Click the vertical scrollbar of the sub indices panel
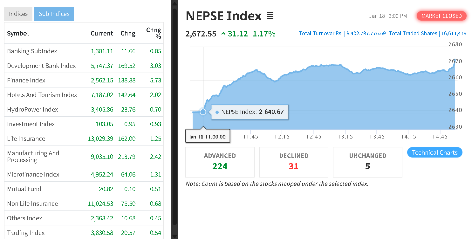This screenshot has height=239, width=472. (x=174, y=117)
